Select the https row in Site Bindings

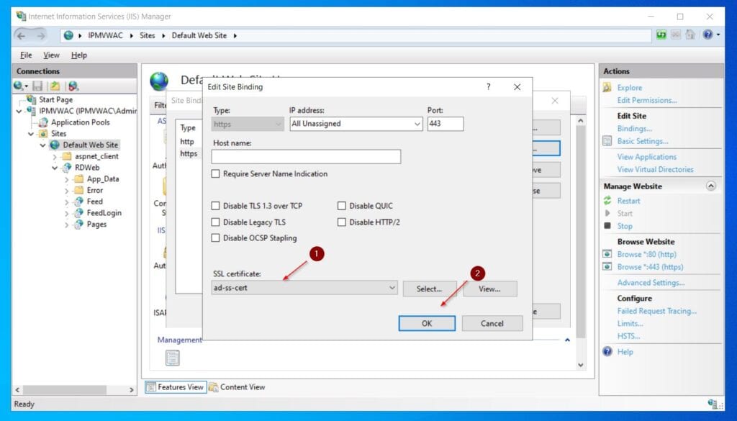coord(189,153)
